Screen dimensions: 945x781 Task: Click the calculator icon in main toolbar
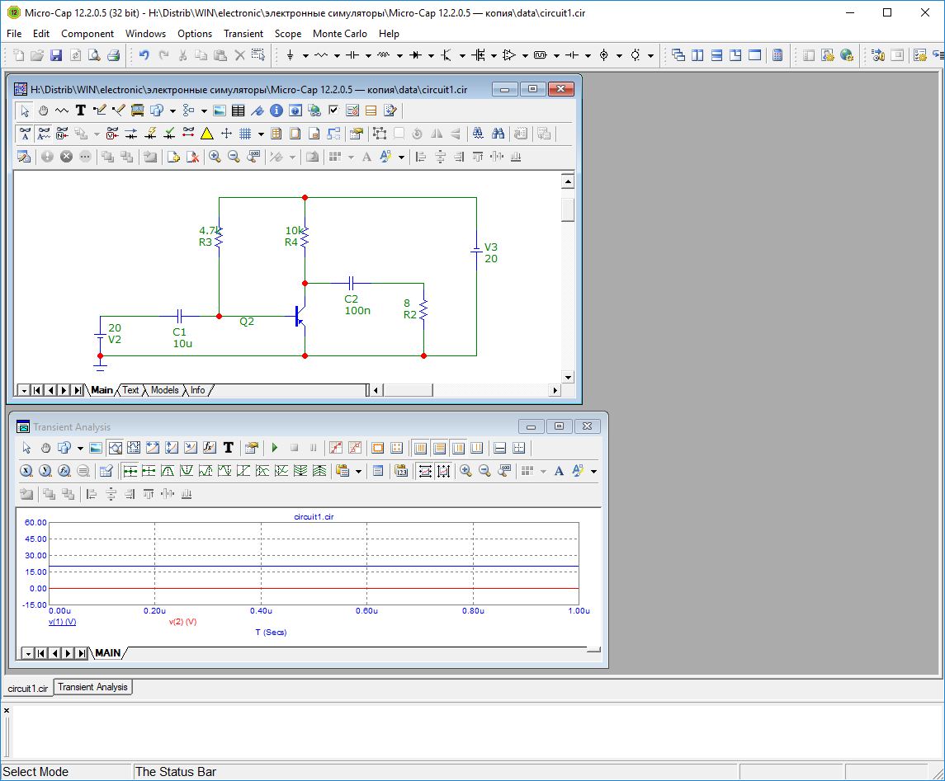coord(777,55)
